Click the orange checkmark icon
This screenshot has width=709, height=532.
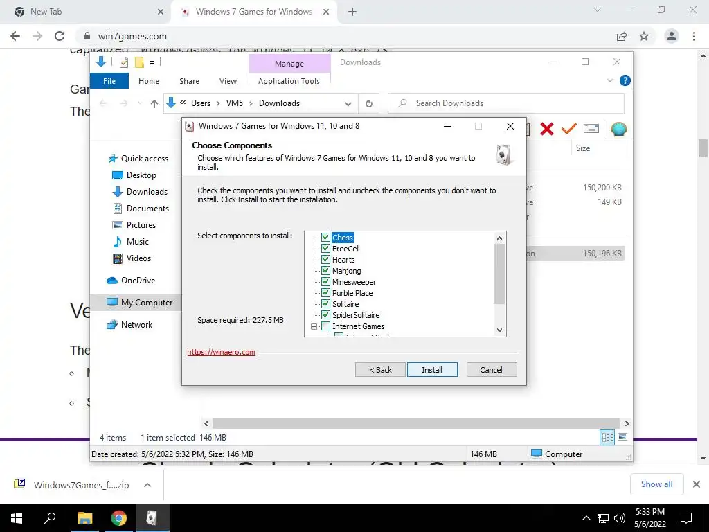(569, 129)
